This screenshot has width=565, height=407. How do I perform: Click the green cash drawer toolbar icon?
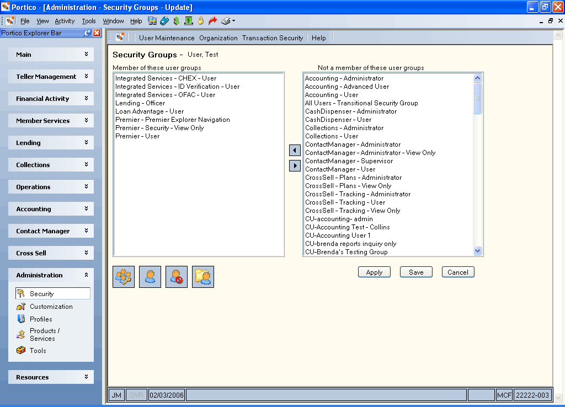click(x=189, y=21)
